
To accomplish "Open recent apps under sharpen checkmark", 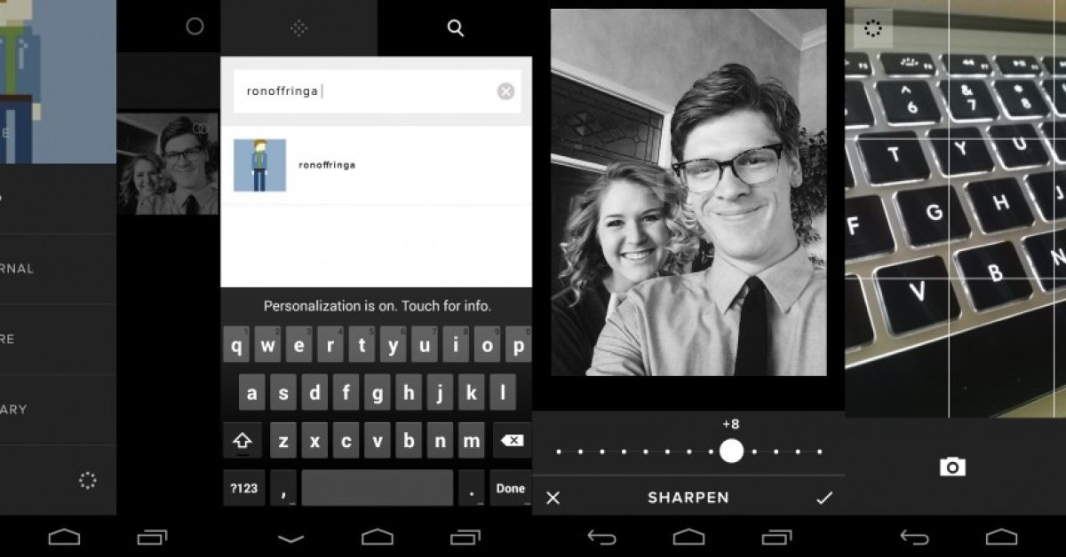I will point(776,537).
